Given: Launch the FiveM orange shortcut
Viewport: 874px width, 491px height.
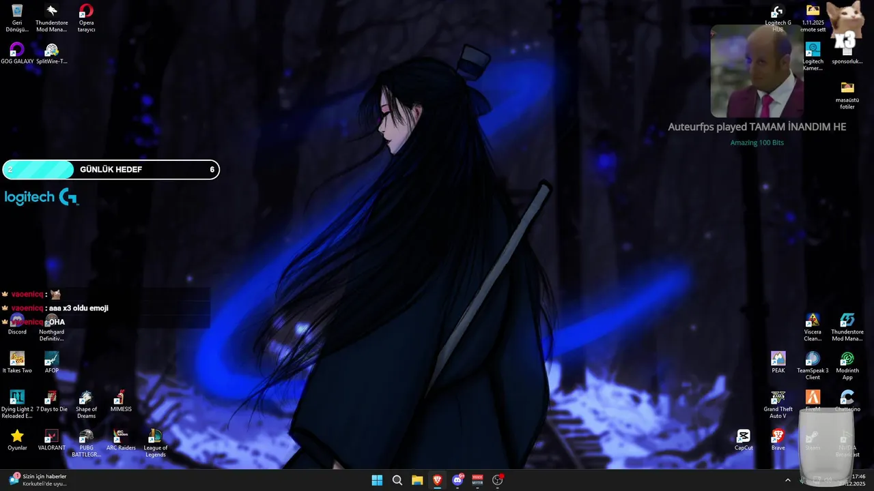Looking at the screenshot, I should point(813,398).
